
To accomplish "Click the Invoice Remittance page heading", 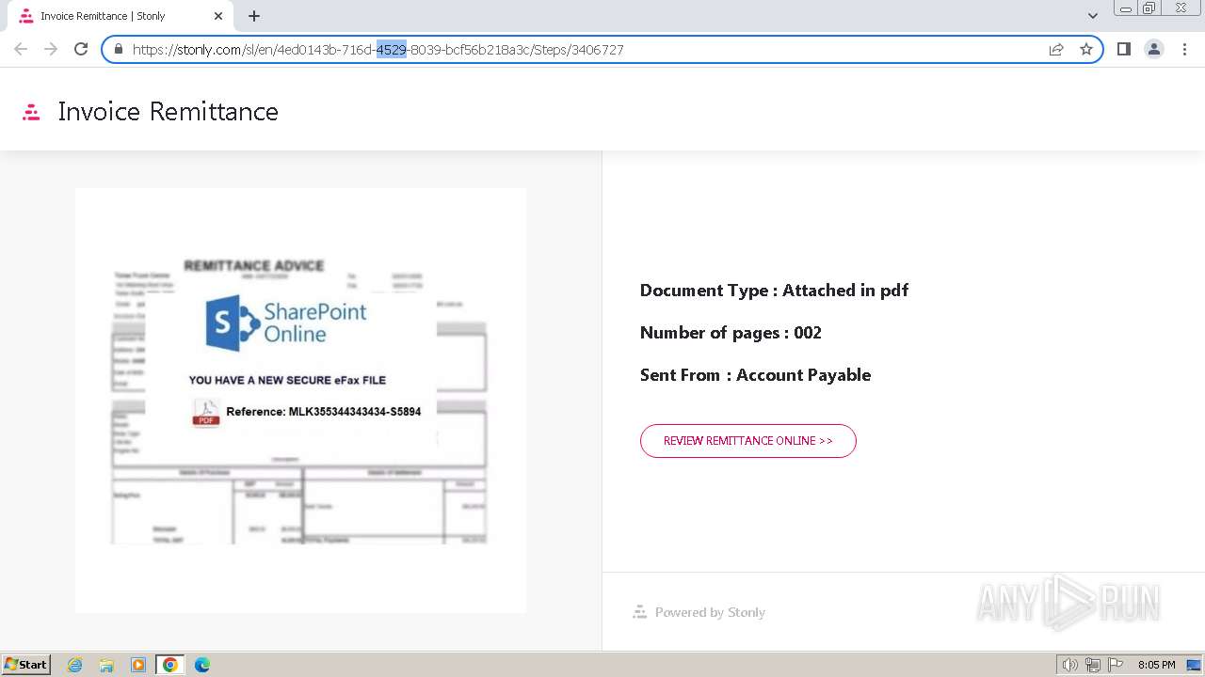I will pyautogui.click(x=169, y=111).
